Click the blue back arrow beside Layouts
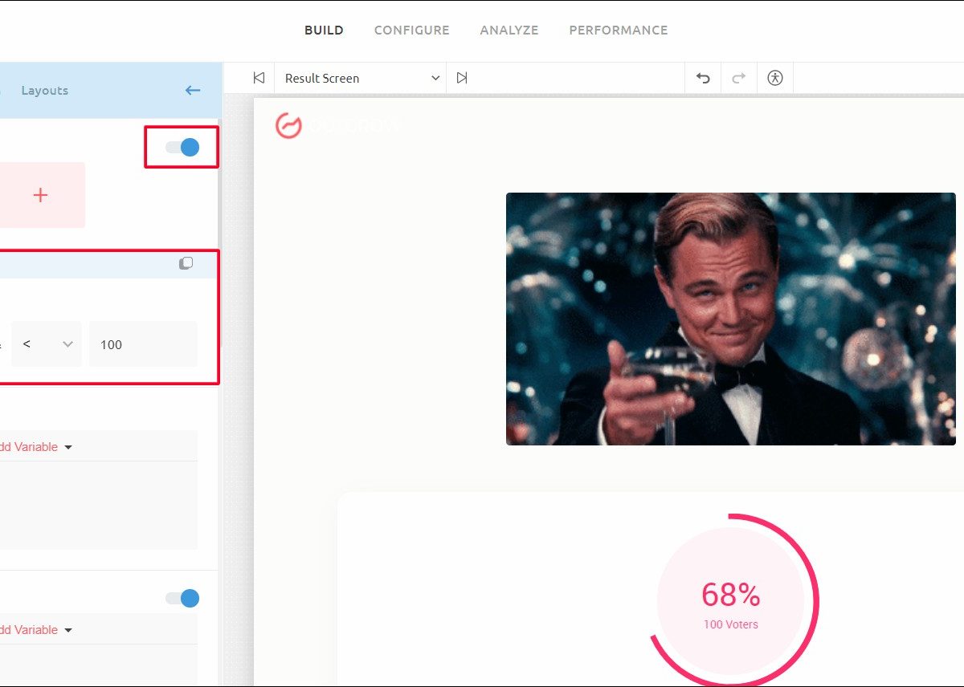964x687 pixels. click(193, 91)
